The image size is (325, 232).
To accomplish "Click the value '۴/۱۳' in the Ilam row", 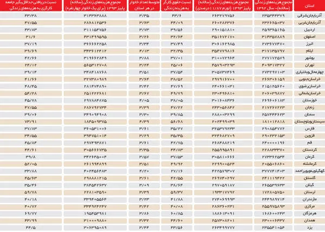I will [144, 51].
